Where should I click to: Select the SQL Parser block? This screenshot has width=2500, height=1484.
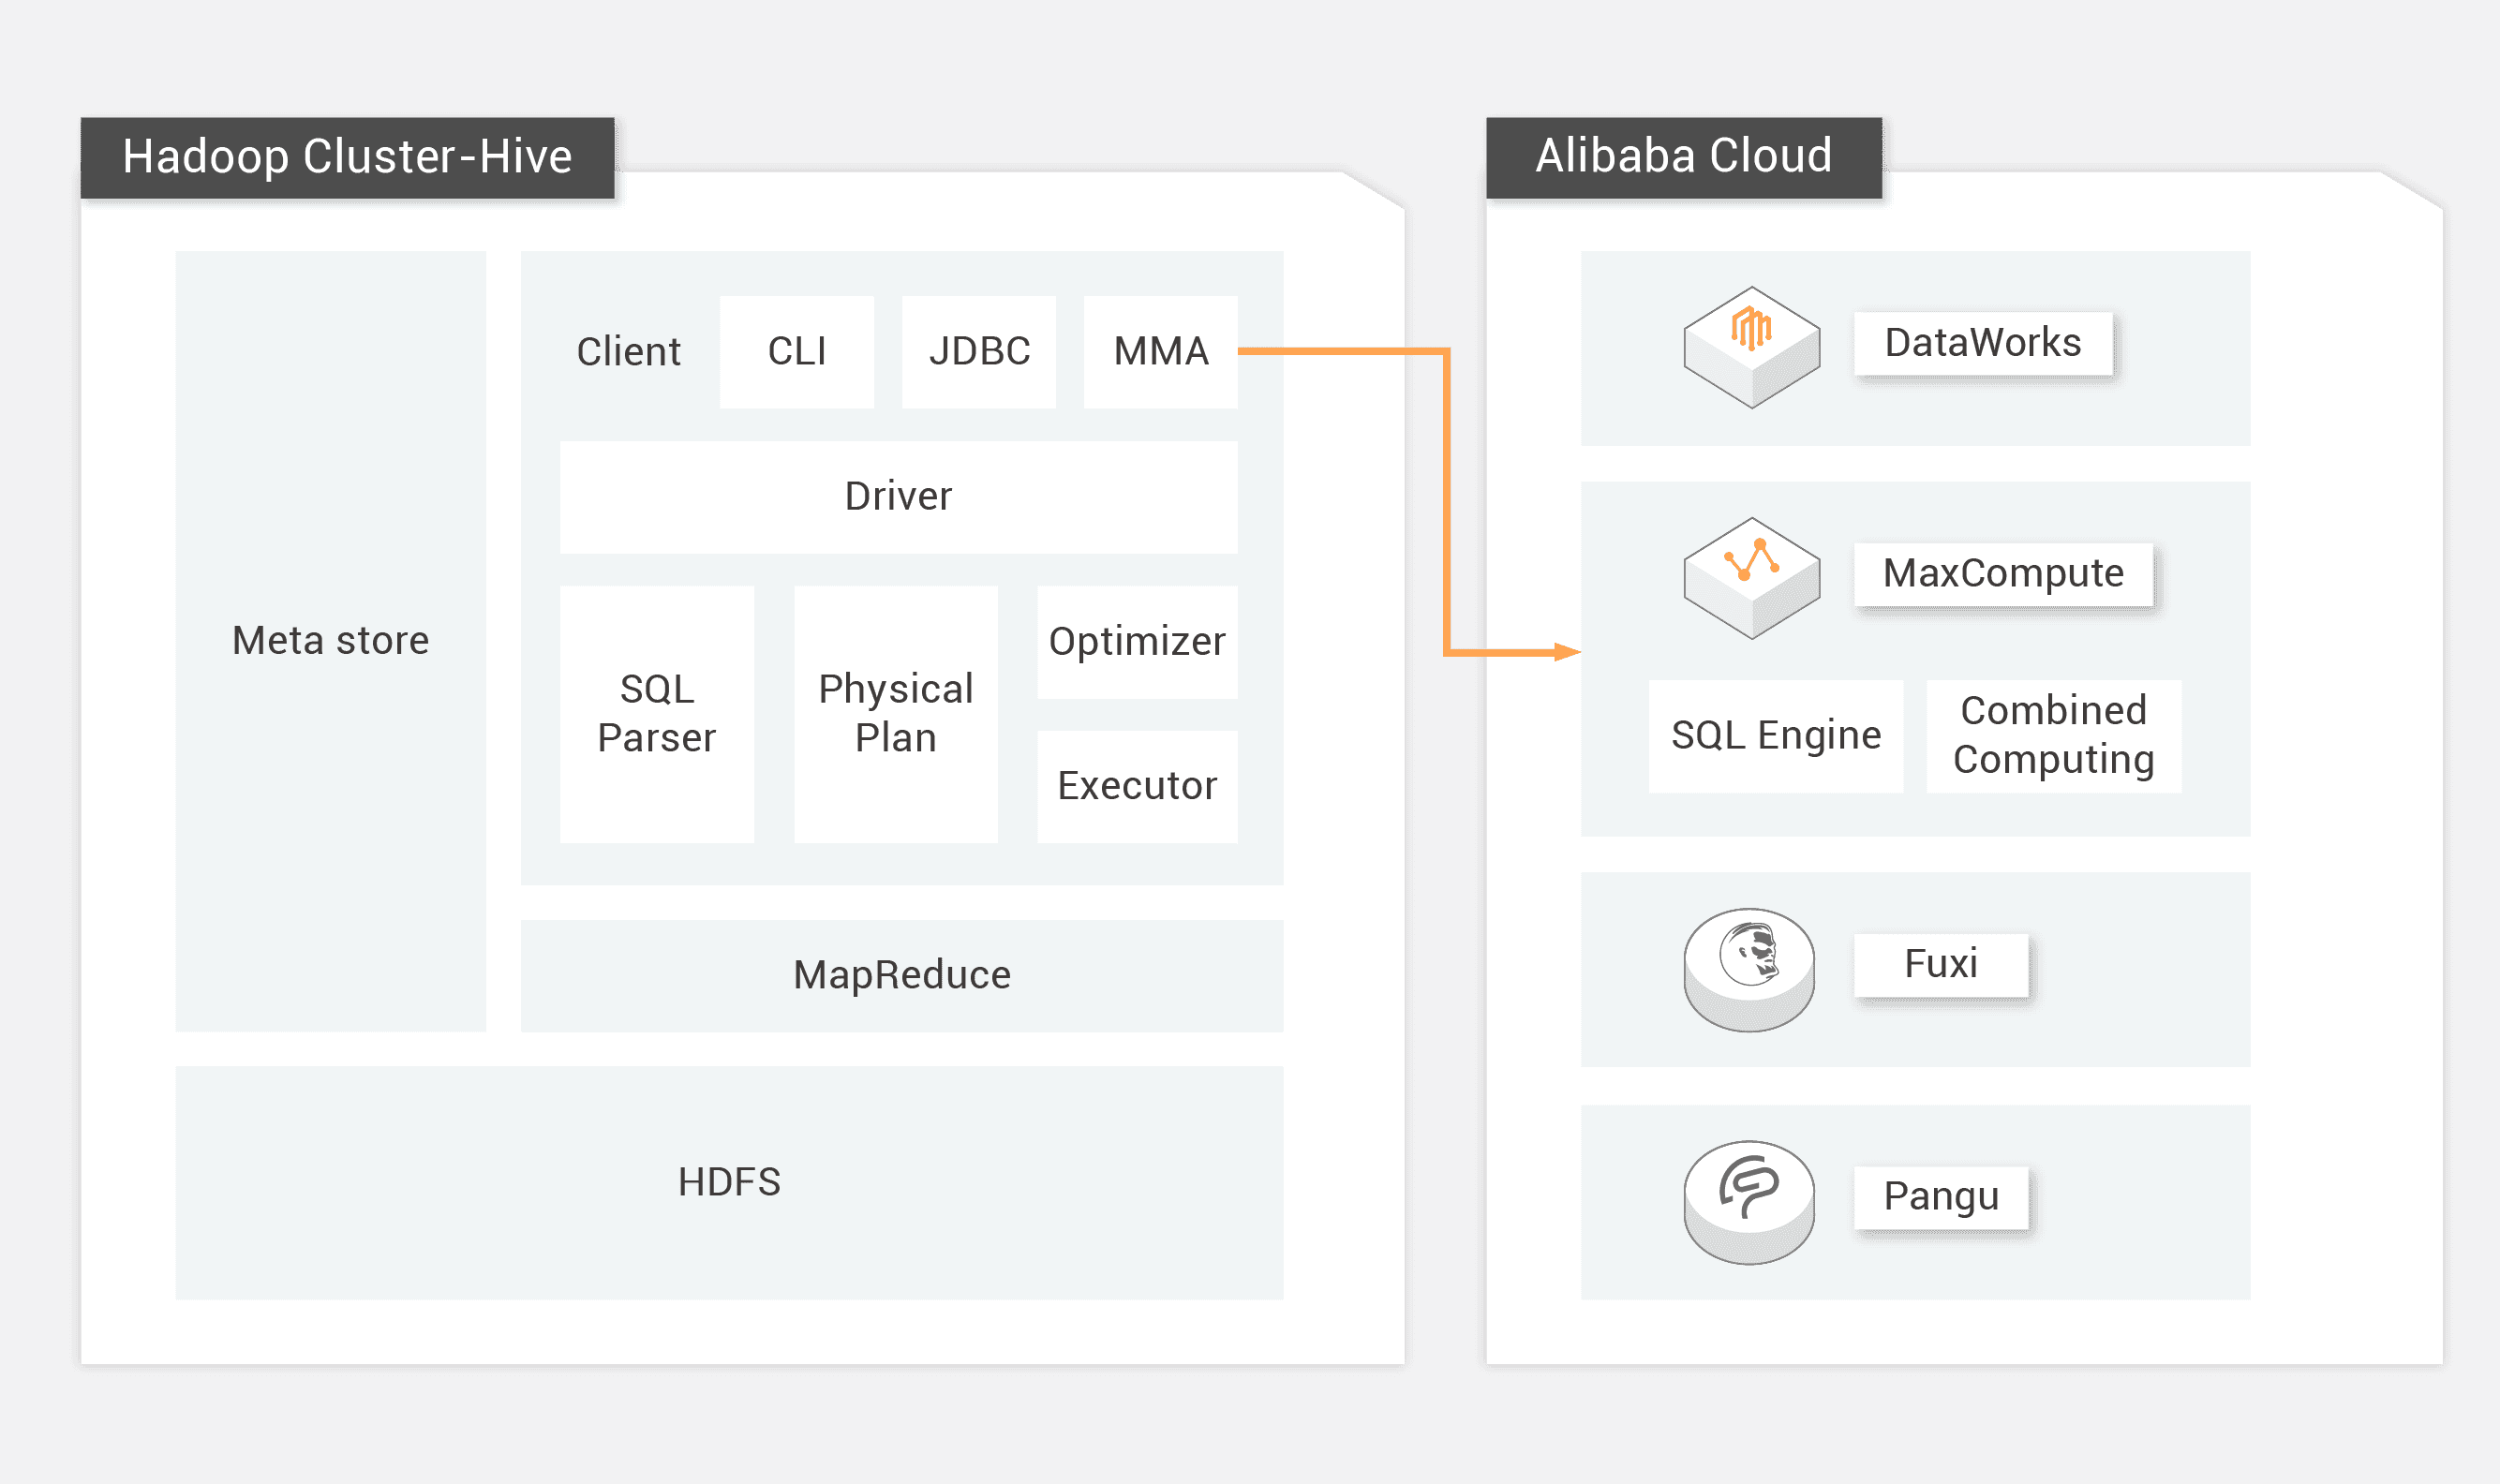point(656,713)
